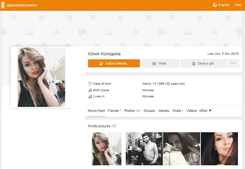
Task: Open the Help link
Action: (238, 5)
